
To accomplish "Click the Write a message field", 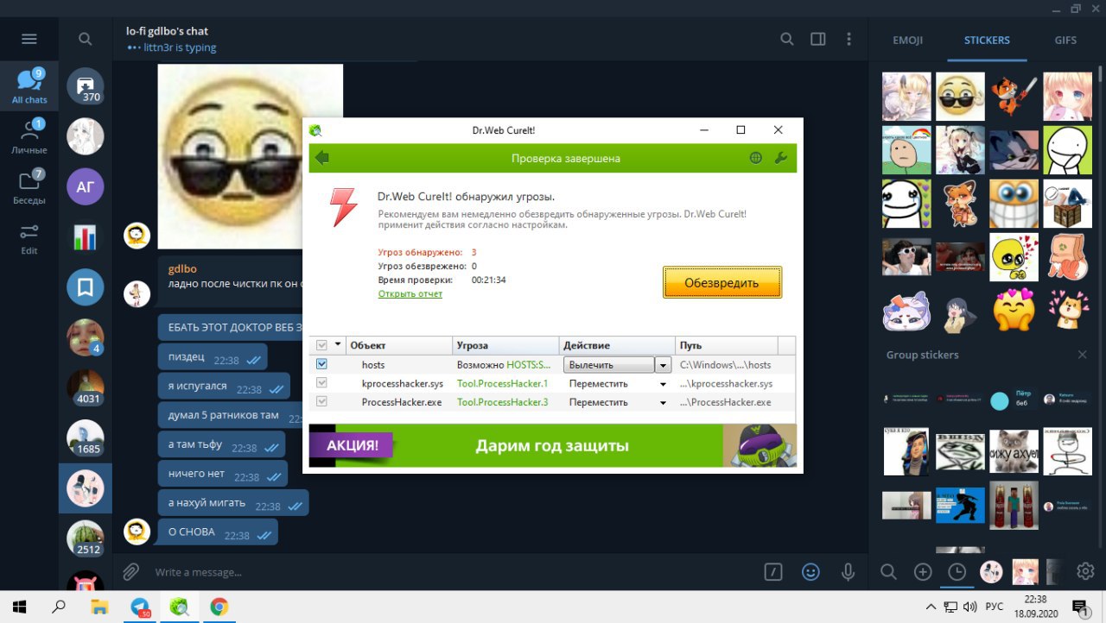I will pyautogui.click(x=454, y=572).
